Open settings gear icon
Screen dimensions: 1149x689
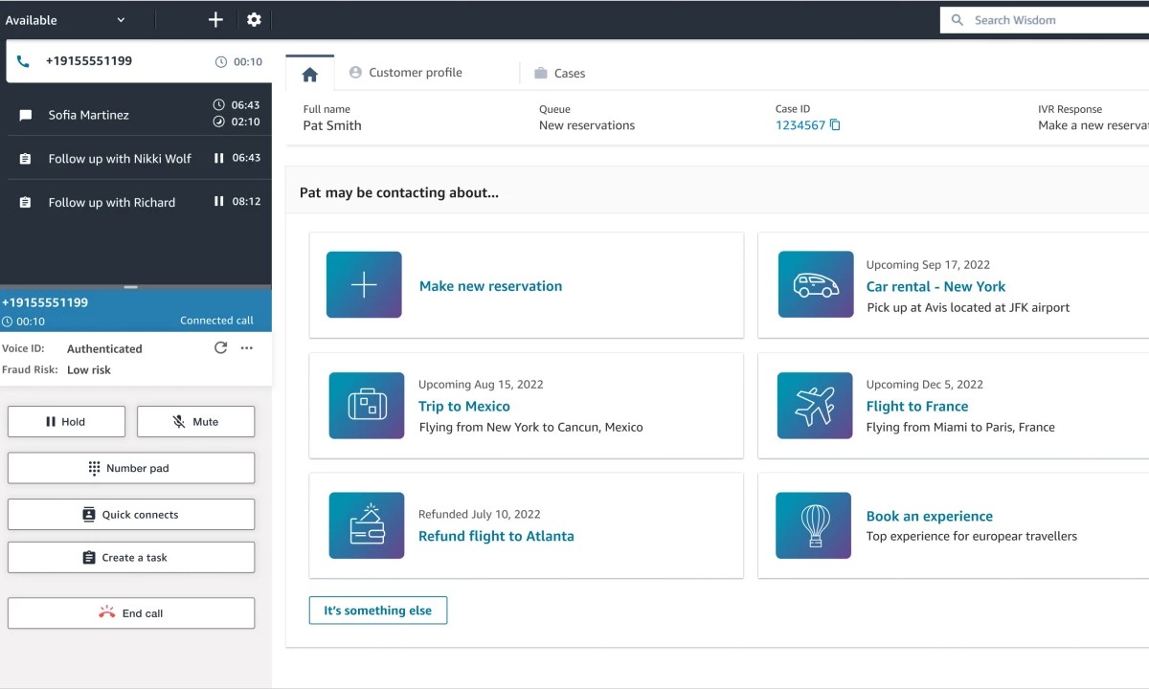pos(254,19)
